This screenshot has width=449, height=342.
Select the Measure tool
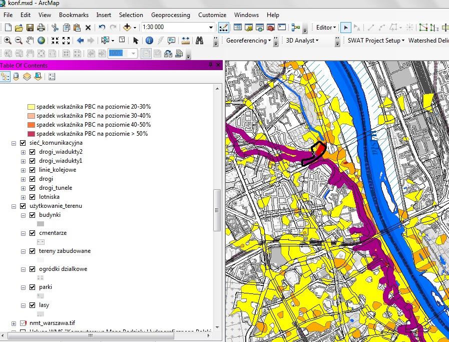click(186, 41)
